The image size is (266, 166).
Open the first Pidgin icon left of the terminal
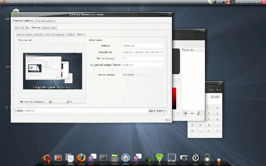coord(92,158)
